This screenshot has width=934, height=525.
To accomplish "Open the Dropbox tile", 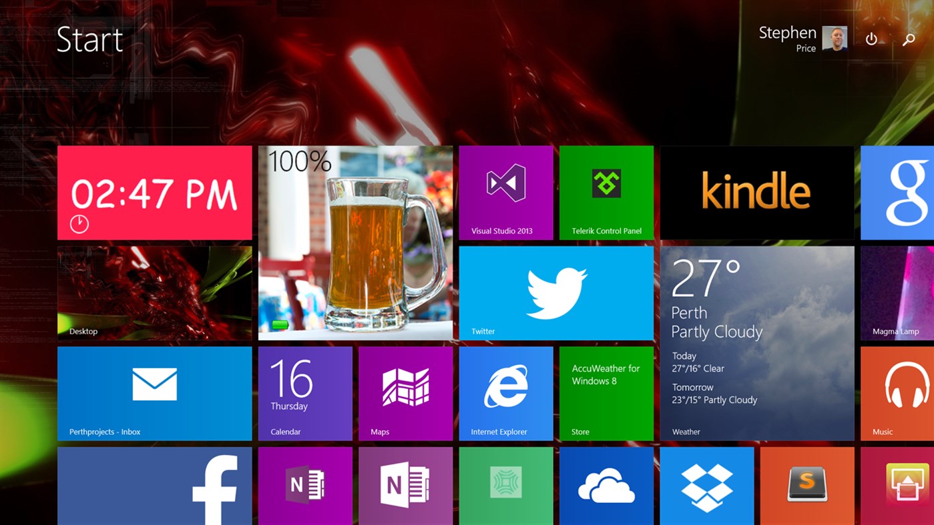I will 706,486.
